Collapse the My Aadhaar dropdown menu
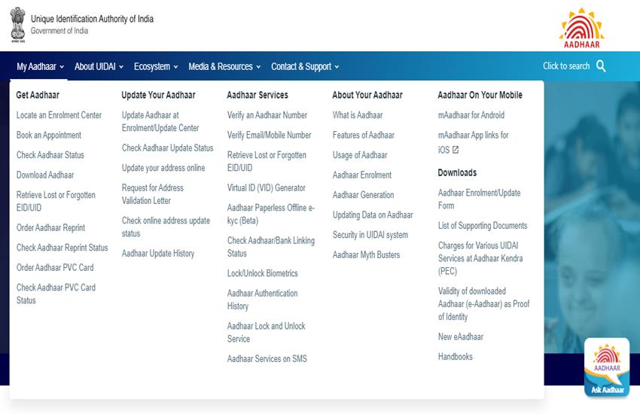Screen dimensions: 640x414 [41, 67]
